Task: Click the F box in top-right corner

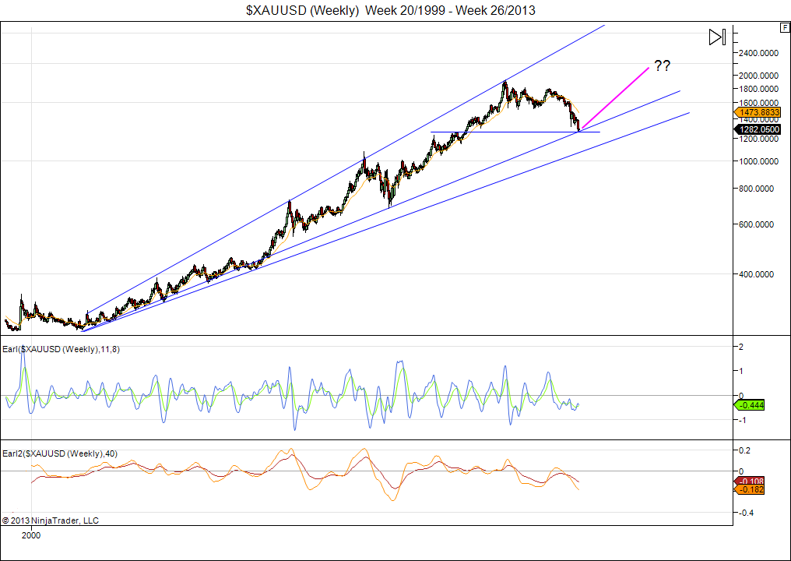Action: 785,27
